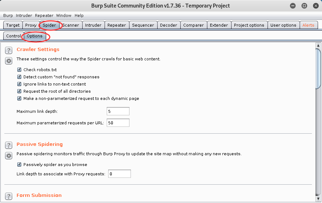This screenshot has width=322, height=203.
Task: Open the Project options tab
Action: [249, 25]
